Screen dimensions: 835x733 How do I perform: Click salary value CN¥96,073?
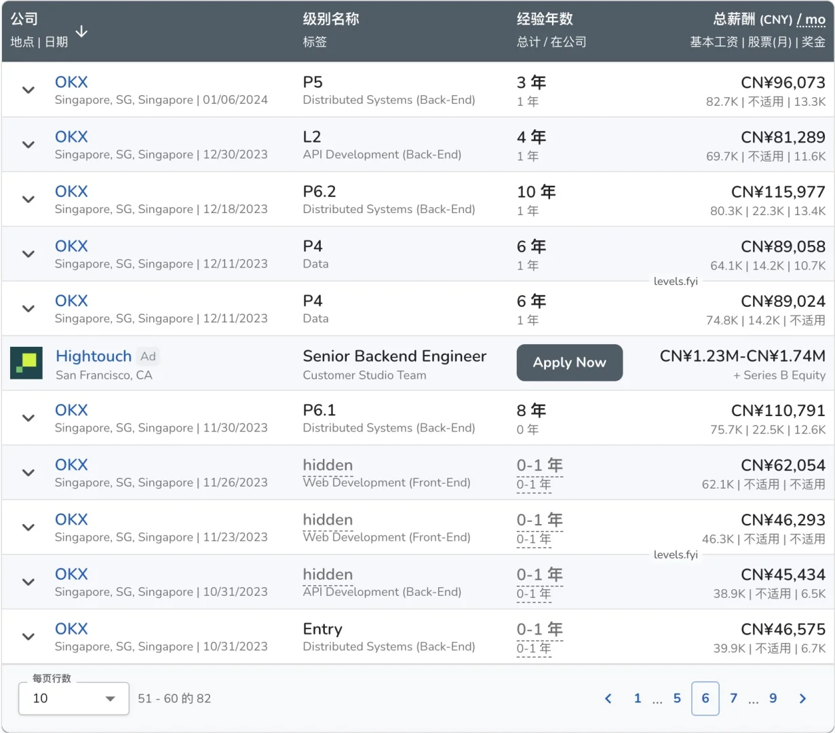pyautogui.click(x=783, y=83)
